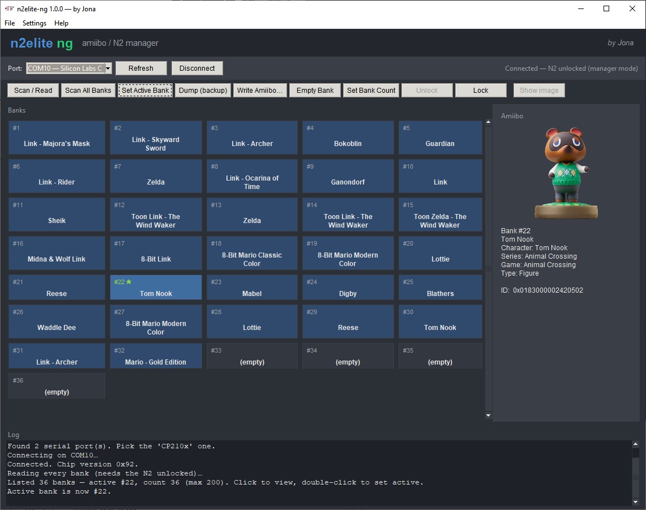This screenshot has height=510, width=646.
Task: Select empty bank #36
Action: 57,386
